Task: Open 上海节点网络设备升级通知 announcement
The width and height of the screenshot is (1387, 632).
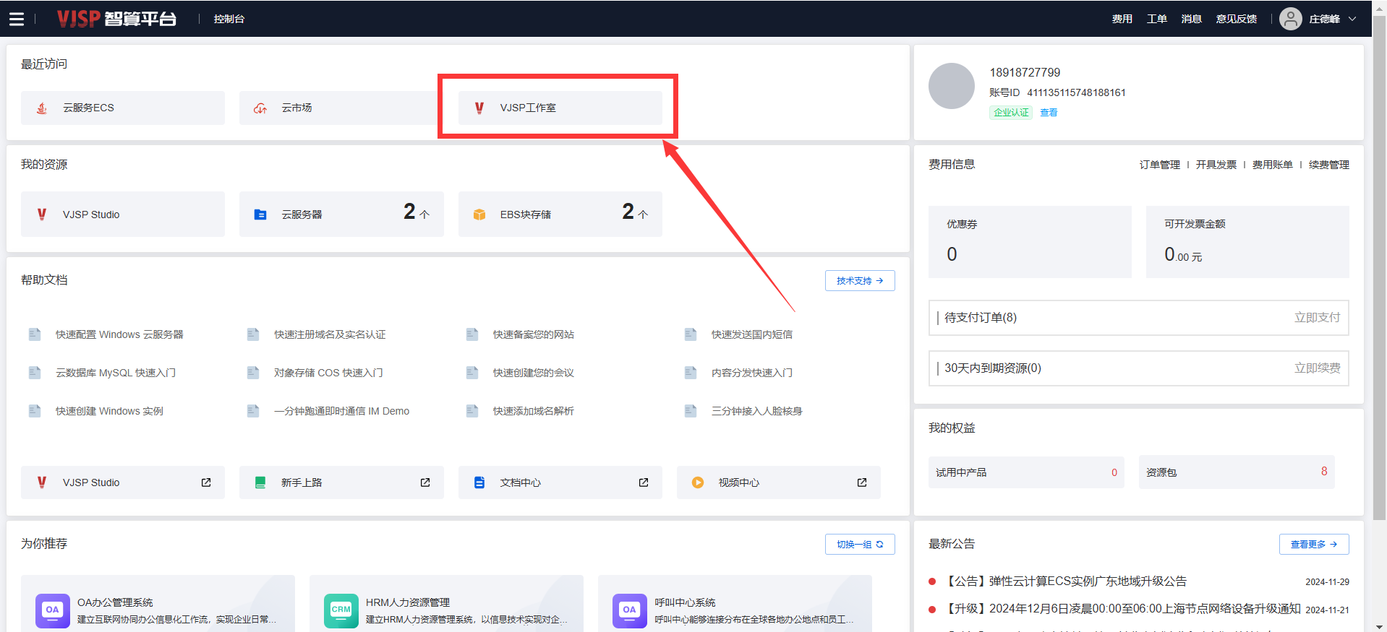Action: pos(1123,609)
